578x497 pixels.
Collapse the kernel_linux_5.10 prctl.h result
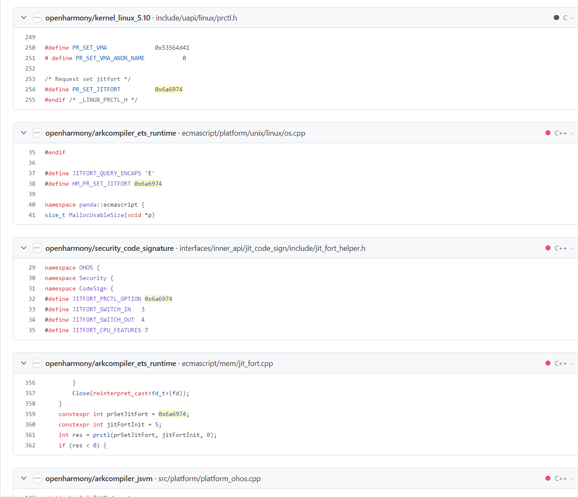tap(24, 18)
